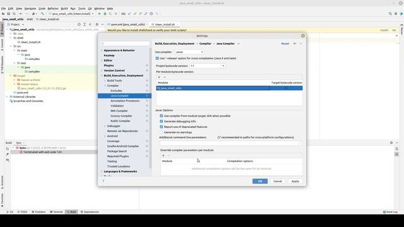Toggle '--release' option for cross-compilation checkbox

(157, 59)
